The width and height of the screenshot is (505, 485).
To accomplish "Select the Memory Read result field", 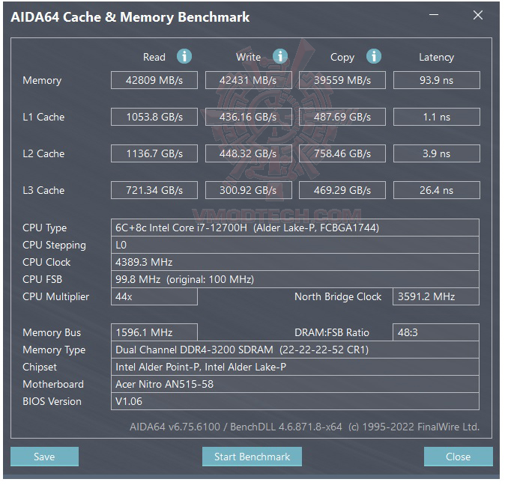I will (x=154, y=80).
